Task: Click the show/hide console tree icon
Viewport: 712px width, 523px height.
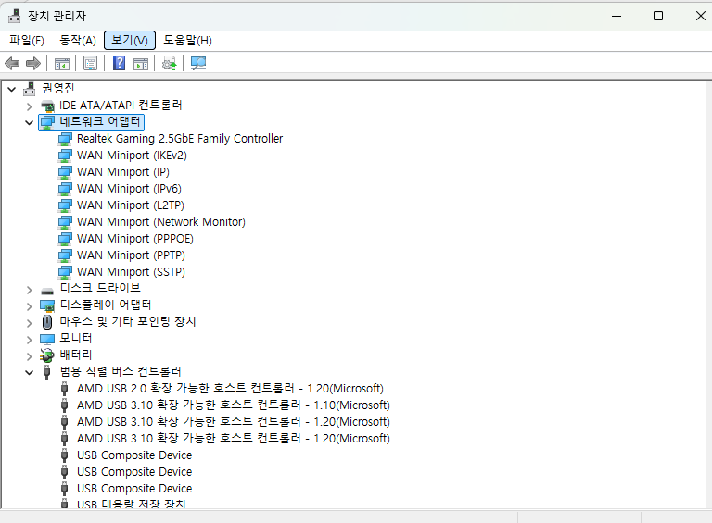Action: [62, 63]
